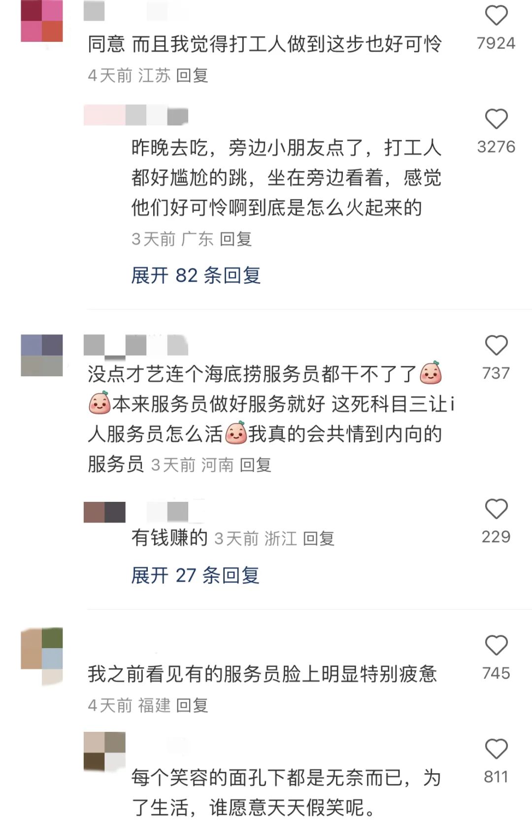Image resolution: width=532 pixels, height=820 pixels.
Task: Like the comment with 7924 likes
Action: 496,16
